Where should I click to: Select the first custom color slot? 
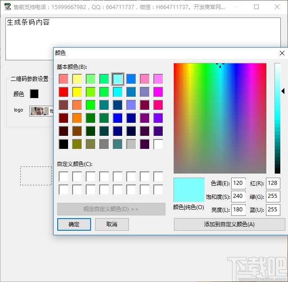coord(64,176)
